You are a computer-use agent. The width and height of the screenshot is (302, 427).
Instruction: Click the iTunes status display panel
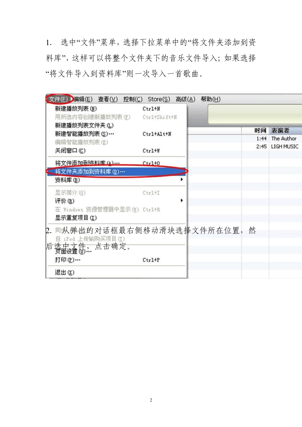(255, 114)
